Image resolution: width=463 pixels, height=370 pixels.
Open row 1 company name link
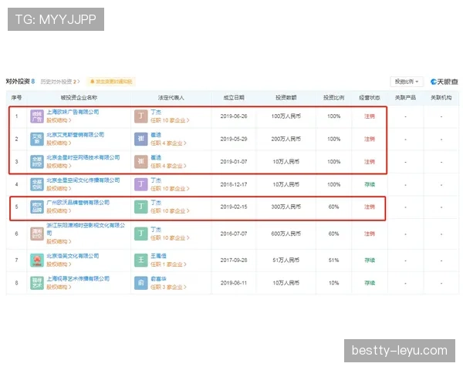73,112
